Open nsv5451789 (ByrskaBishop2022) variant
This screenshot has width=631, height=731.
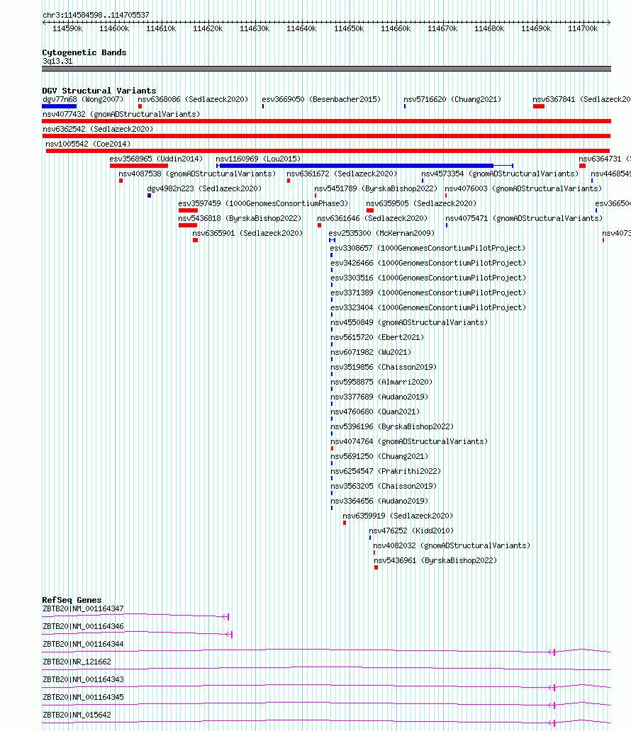pos(376,189)
